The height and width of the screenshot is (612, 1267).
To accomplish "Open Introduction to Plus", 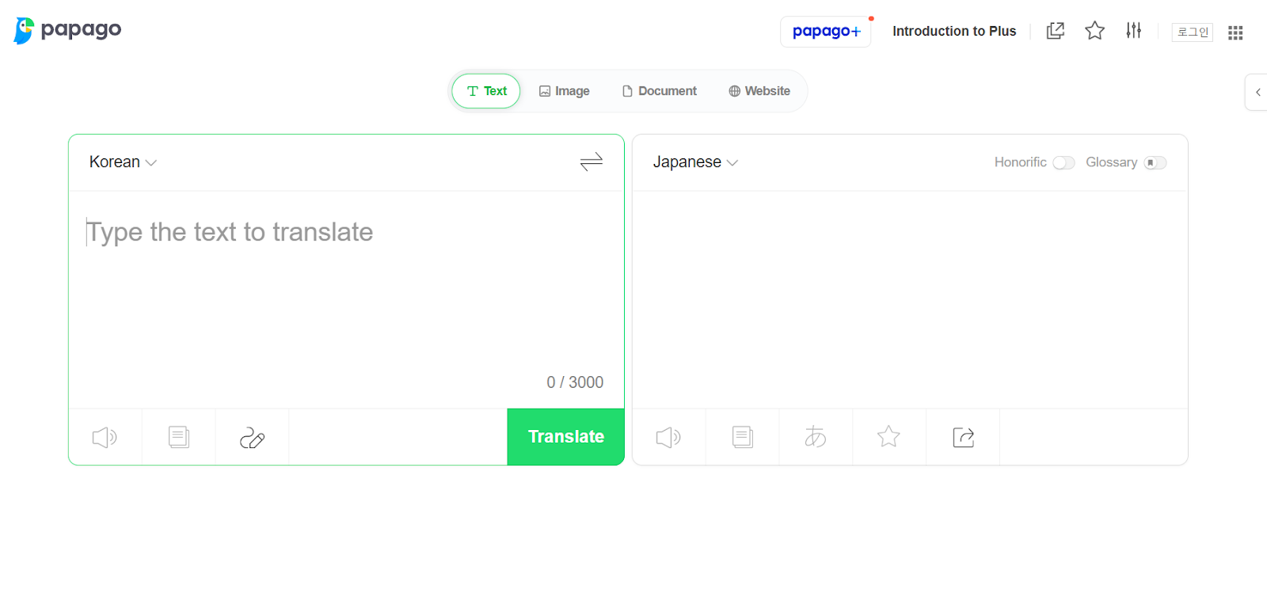I will point(953,31).
